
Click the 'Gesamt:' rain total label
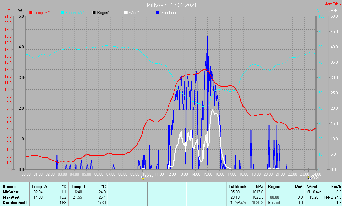tap(275, 203)
